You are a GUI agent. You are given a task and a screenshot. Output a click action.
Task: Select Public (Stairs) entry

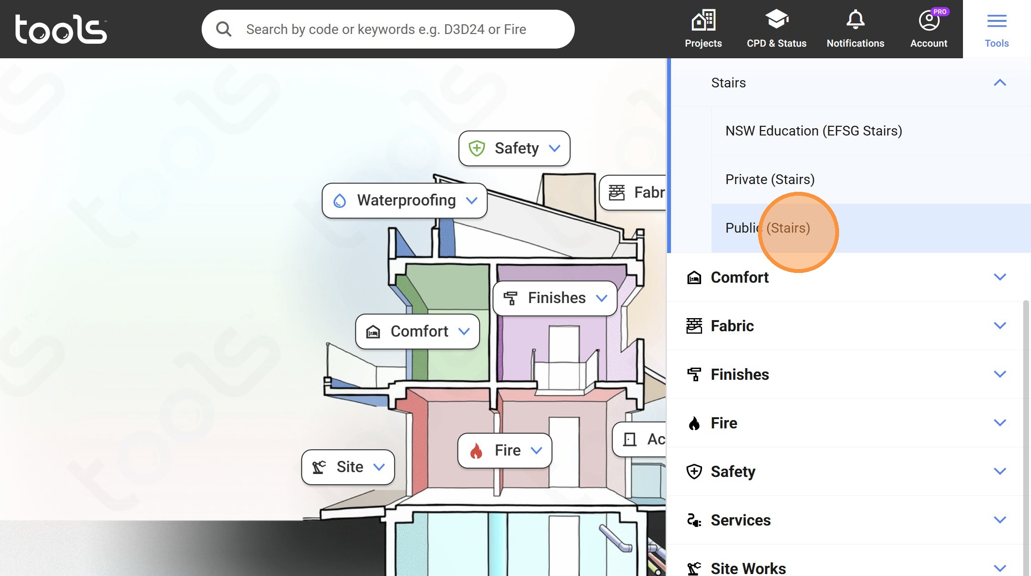click(768, 228)
